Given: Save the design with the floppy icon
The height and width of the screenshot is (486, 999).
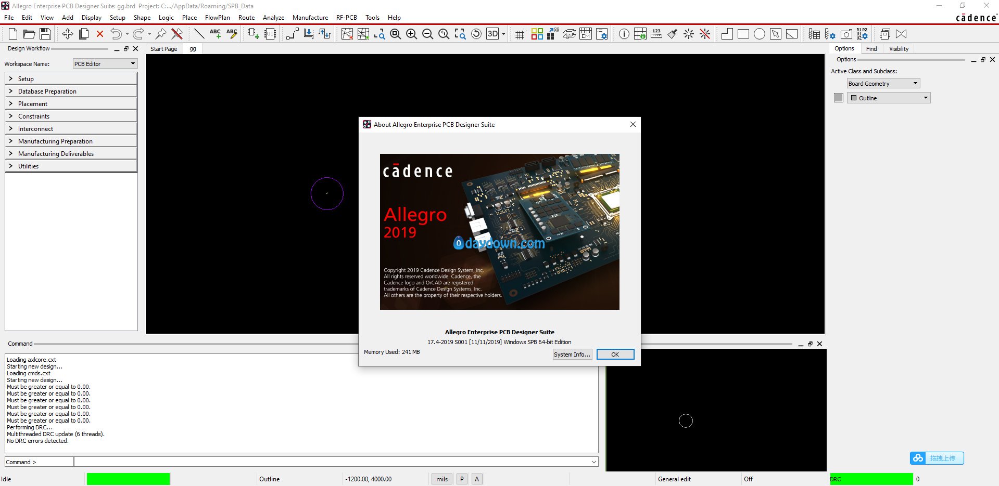Looking at the screenshot, I should [x=45, y=34].
